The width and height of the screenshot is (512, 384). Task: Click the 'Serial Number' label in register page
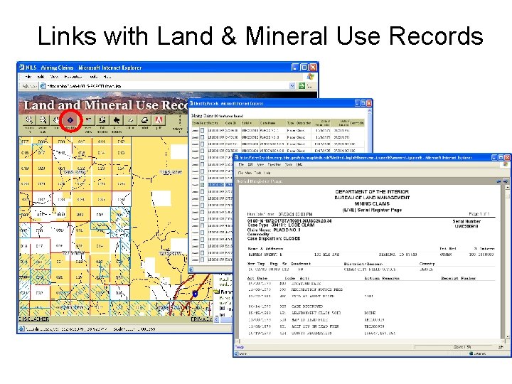click(466, 221)
